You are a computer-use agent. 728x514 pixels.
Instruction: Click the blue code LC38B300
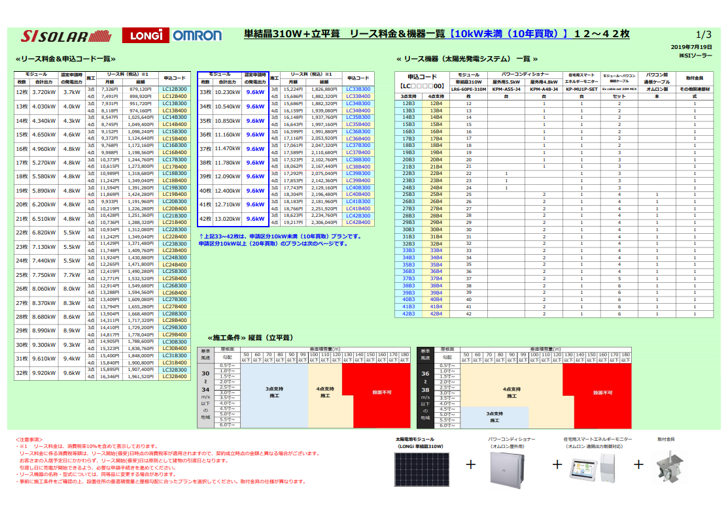pos(358,159)
